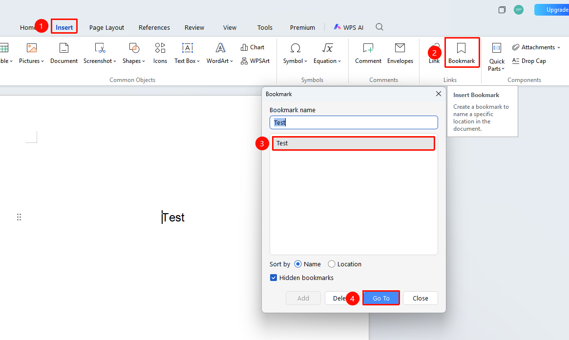Select the Test bookmark in the list
The width and height of the screenshot is (569, 340).
[354, 143]
